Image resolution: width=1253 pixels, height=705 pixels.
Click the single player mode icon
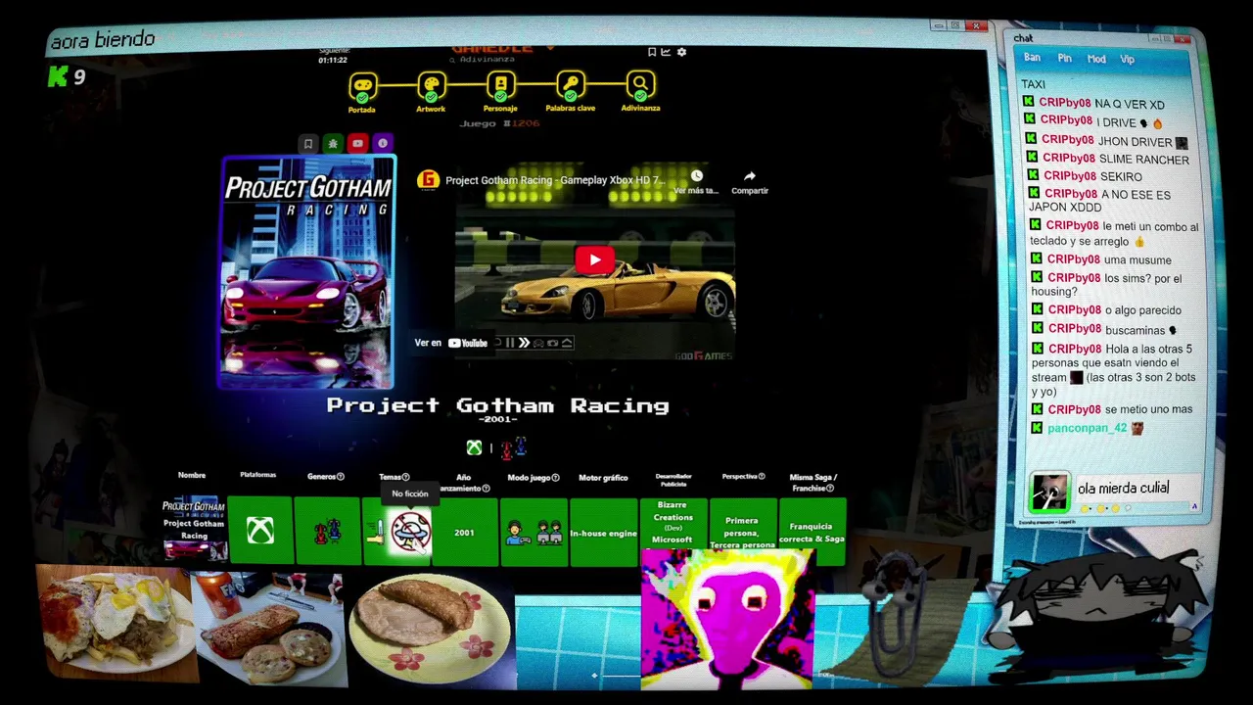pos(516,533)
